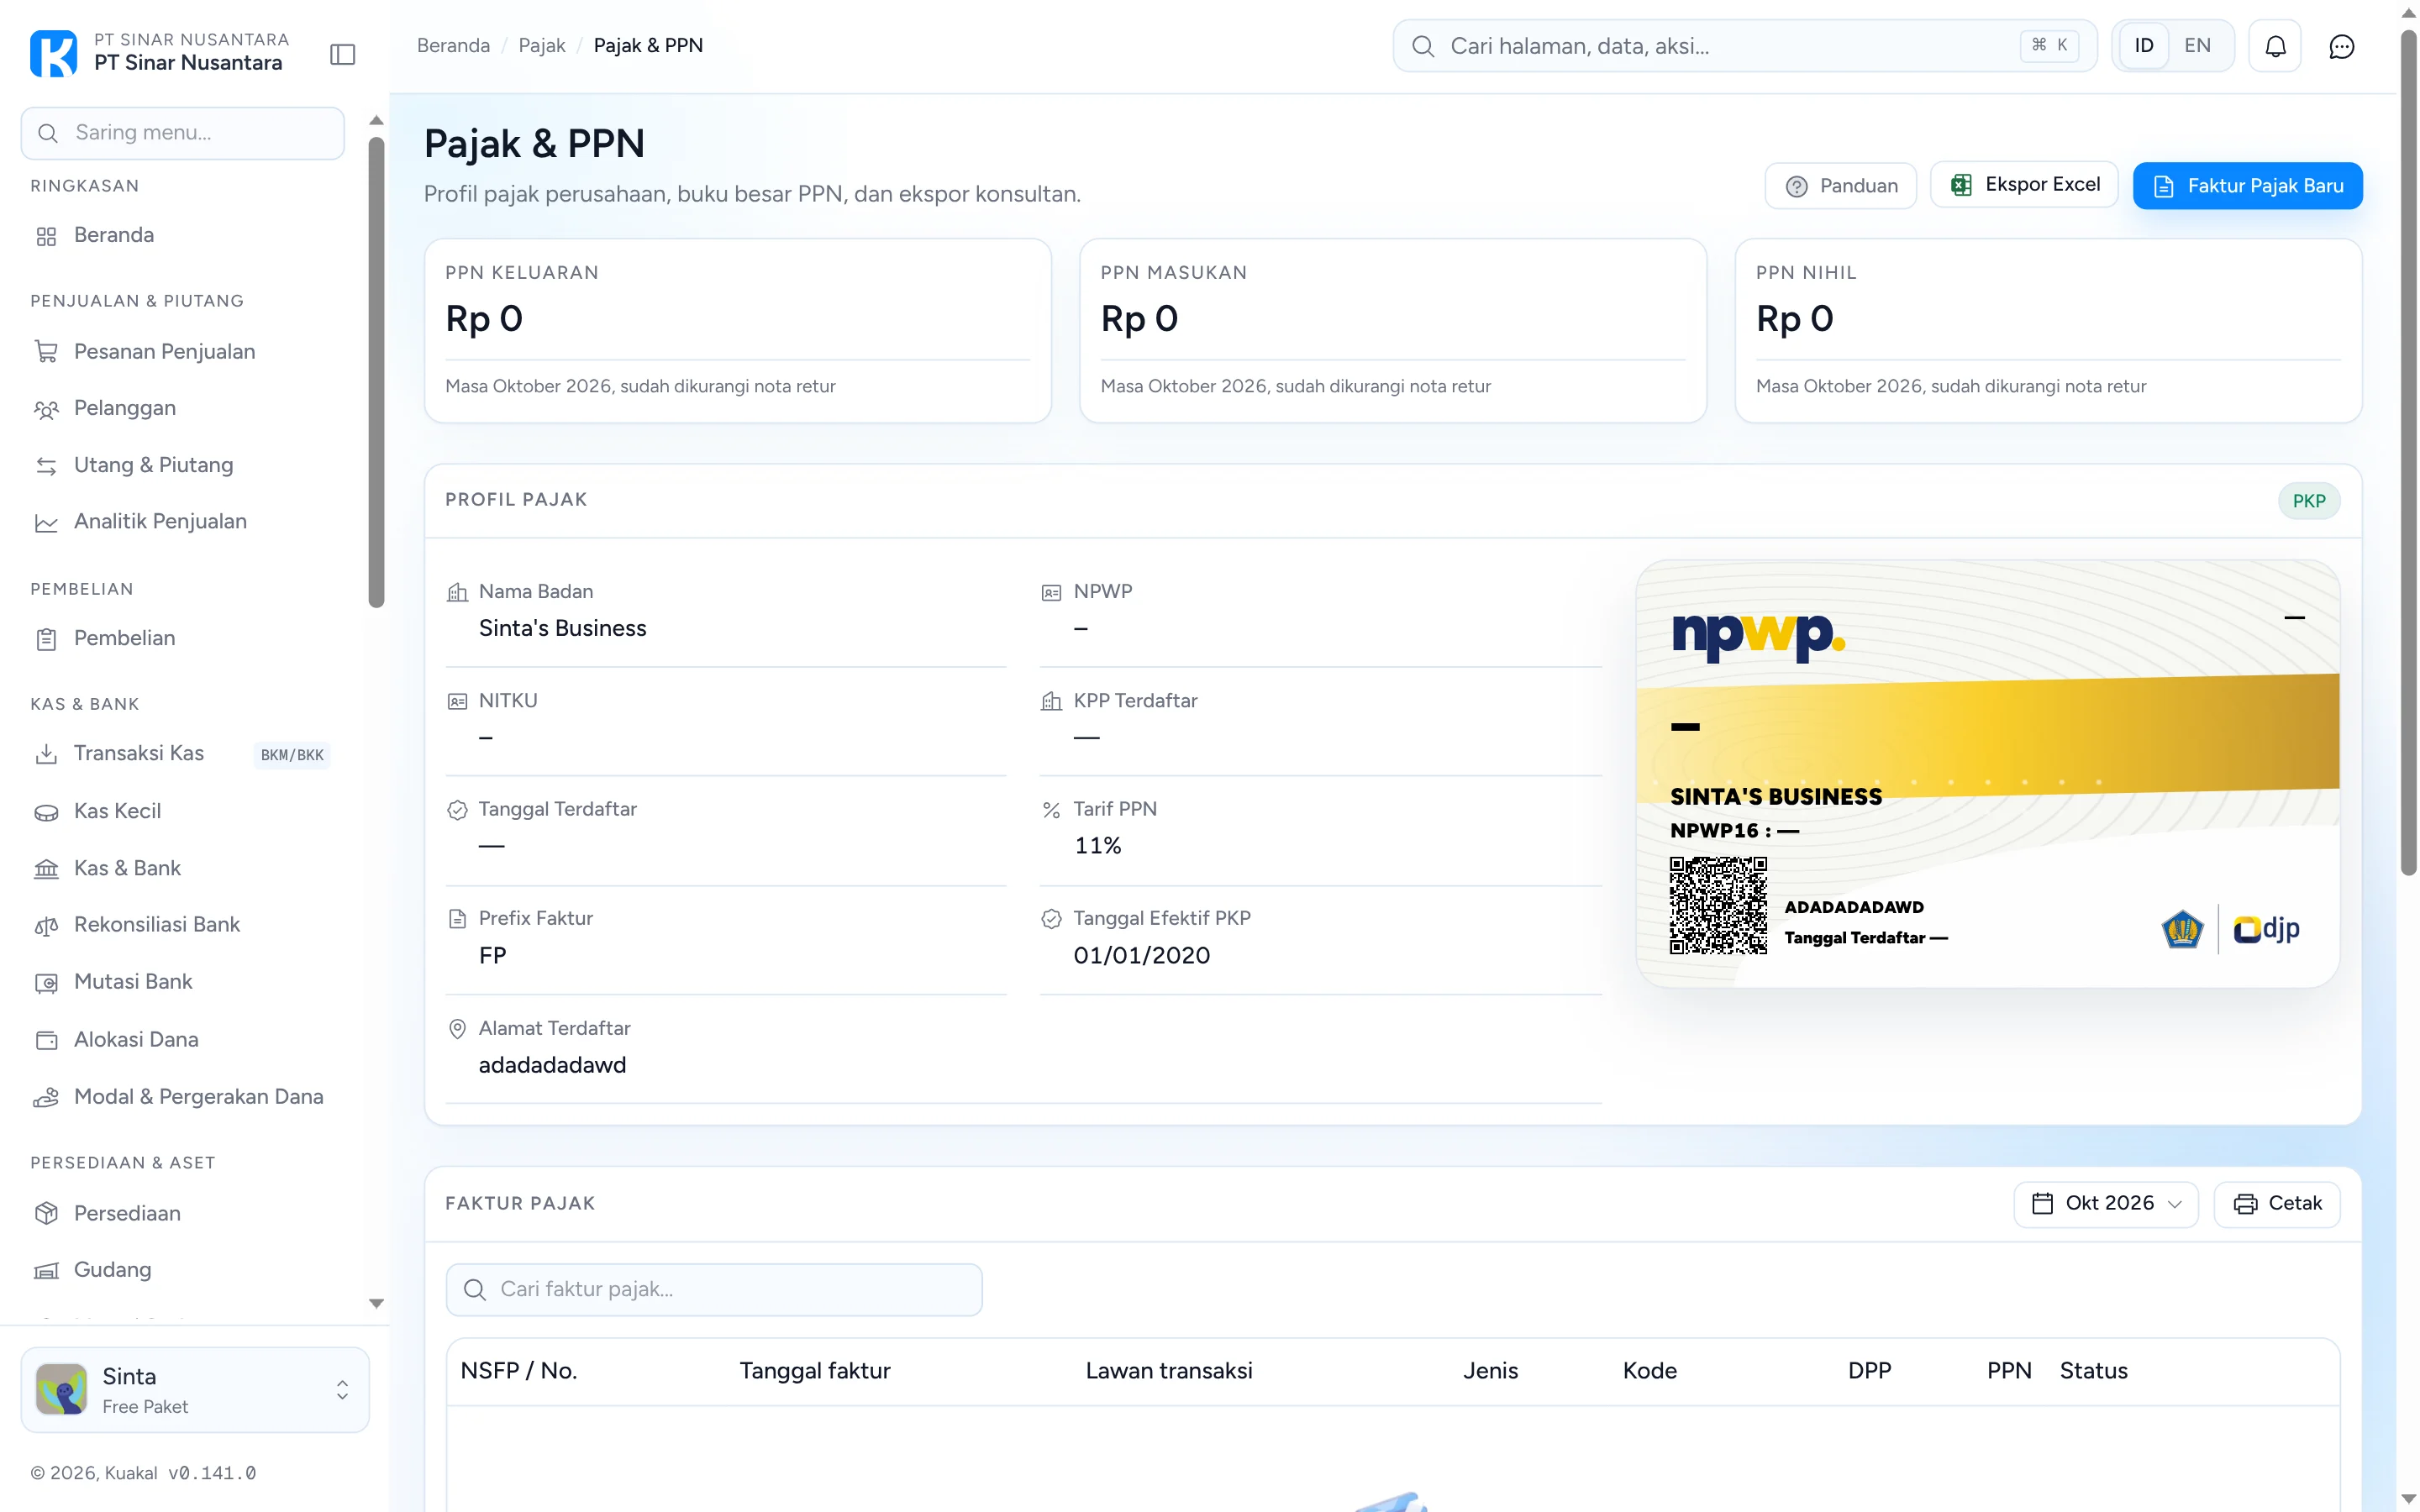
Task: Focus the Cari faktur pajak search field
Action: 714,1290
